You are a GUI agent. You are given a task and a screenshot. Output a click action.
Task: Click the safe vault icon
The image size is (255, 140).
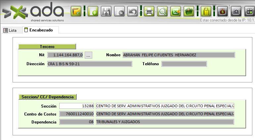[236, 11]
